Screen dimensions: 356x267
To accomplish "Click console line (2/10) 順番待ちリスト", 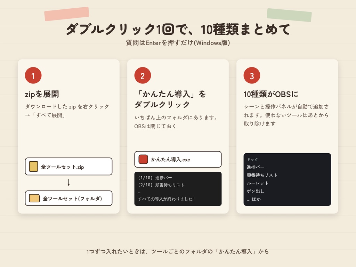I will (161, 185).
